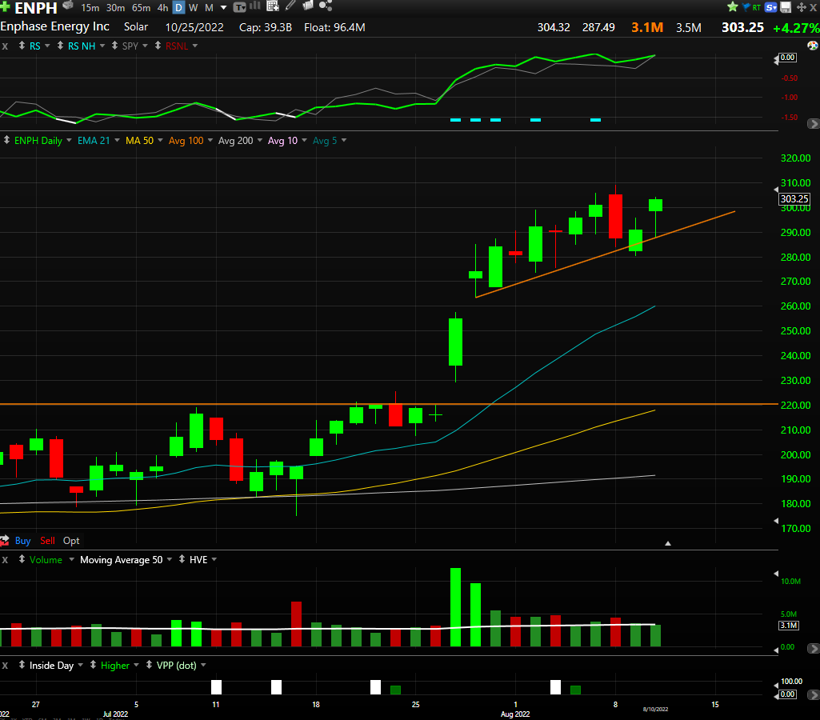Open the SPY dropdown
820x720 pixels.
[x=145, y=46]
